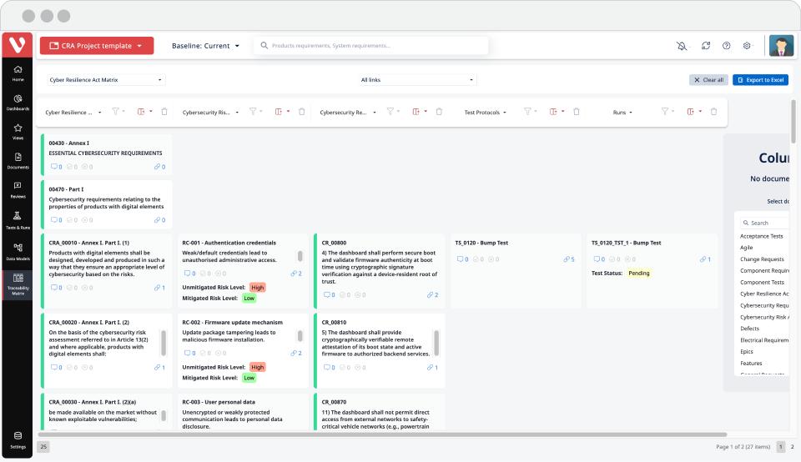Screen dimensions: 801x462
Task: Click the scrollbar inside RC-001 card
Action: click(300, 256)
